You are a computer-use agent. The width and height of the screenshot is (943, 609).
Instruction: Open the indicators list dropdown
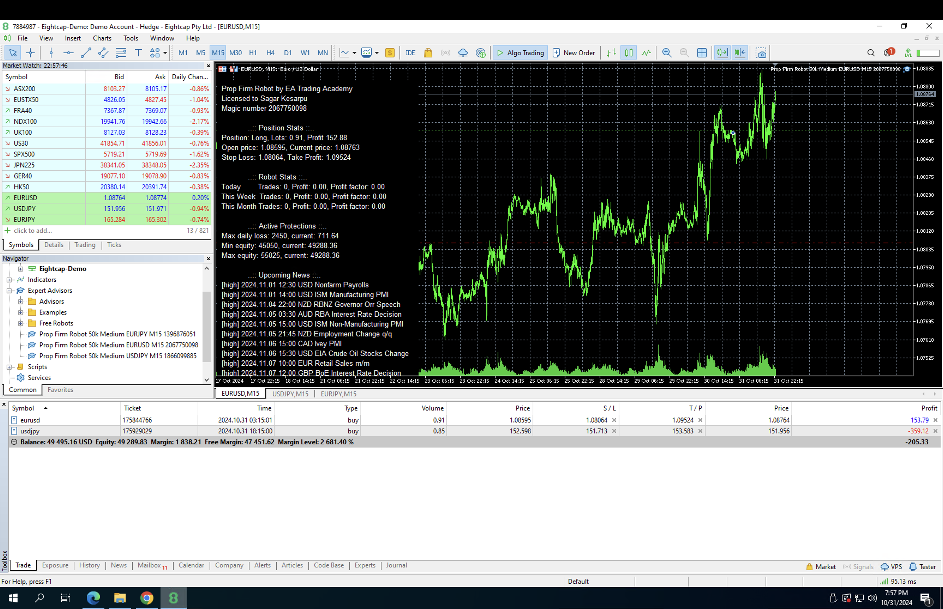click(354, 53)
